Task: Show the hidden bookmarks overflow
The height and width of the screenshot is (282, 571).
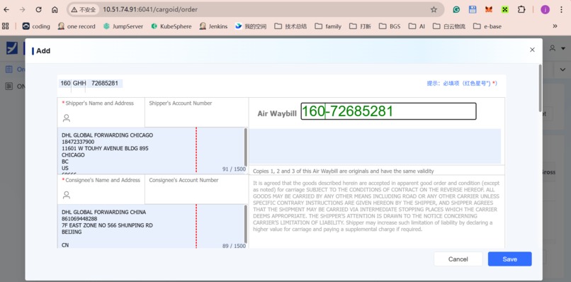Action: coord(555,26)
